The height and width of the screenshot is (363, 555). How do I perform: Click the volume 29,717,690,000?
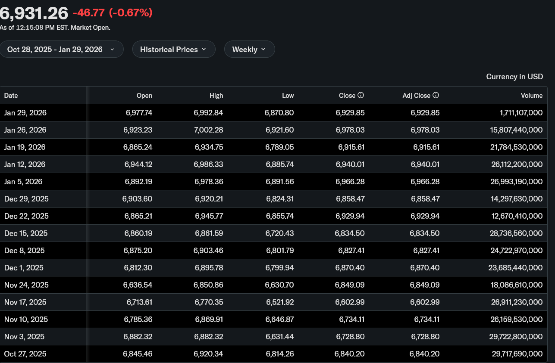click(x=517, y=354)
